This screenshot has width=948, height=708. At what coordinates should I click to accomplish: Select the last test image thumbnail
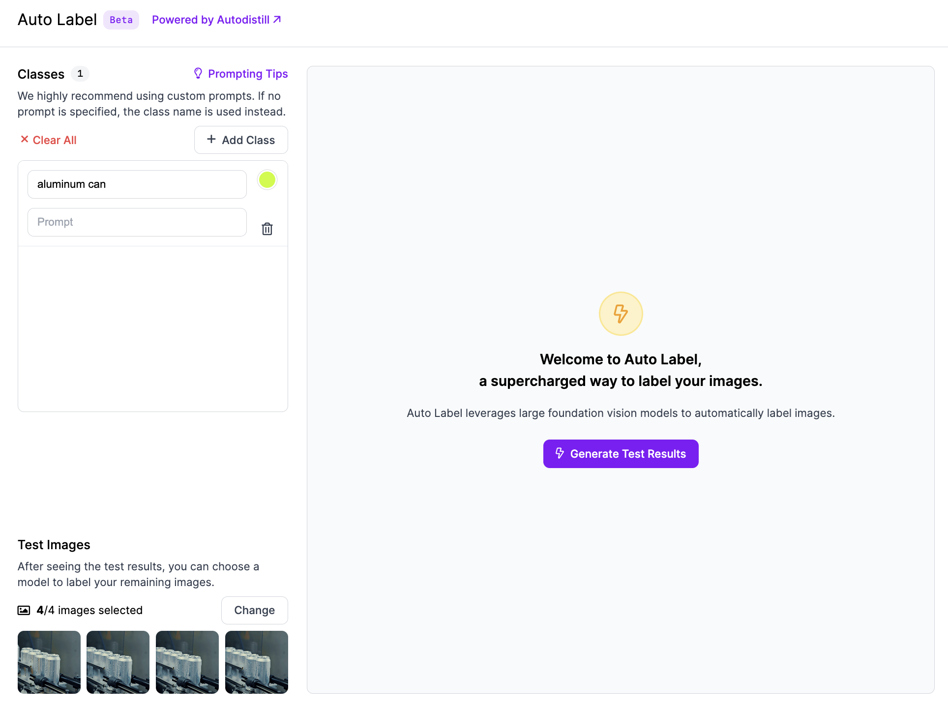coord(256,662)
